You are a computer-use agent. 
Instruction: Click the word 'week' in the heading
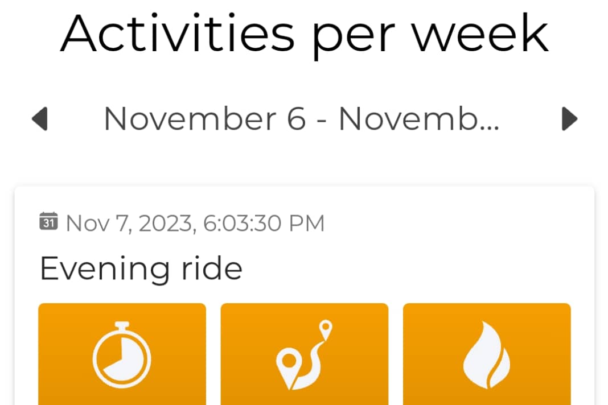pos(479,33)
